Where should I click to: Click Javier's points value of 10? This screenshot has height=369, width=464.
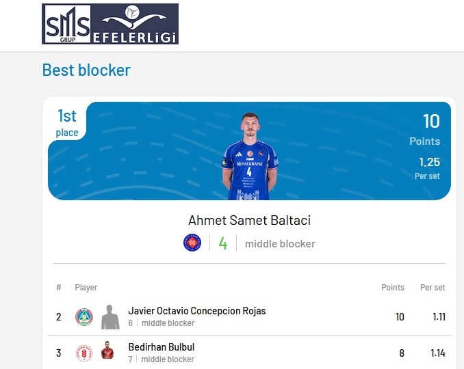tap(400, 316)
